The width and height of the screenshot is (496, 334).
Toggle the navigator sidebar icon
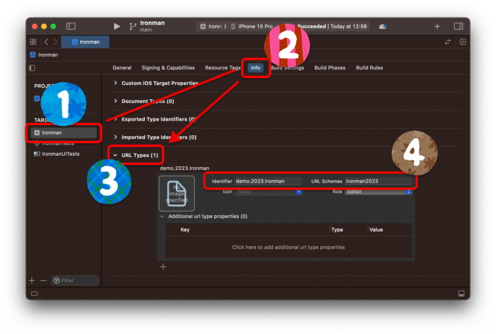(71, 26)
